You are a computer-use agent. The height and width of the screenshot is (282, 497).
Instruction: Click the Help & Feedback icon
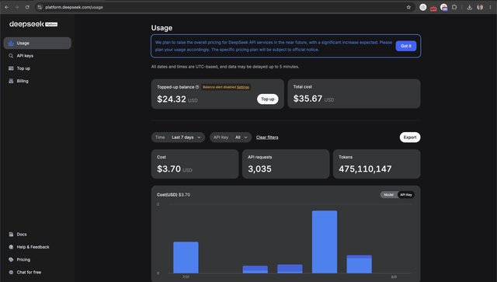[11, 247]
